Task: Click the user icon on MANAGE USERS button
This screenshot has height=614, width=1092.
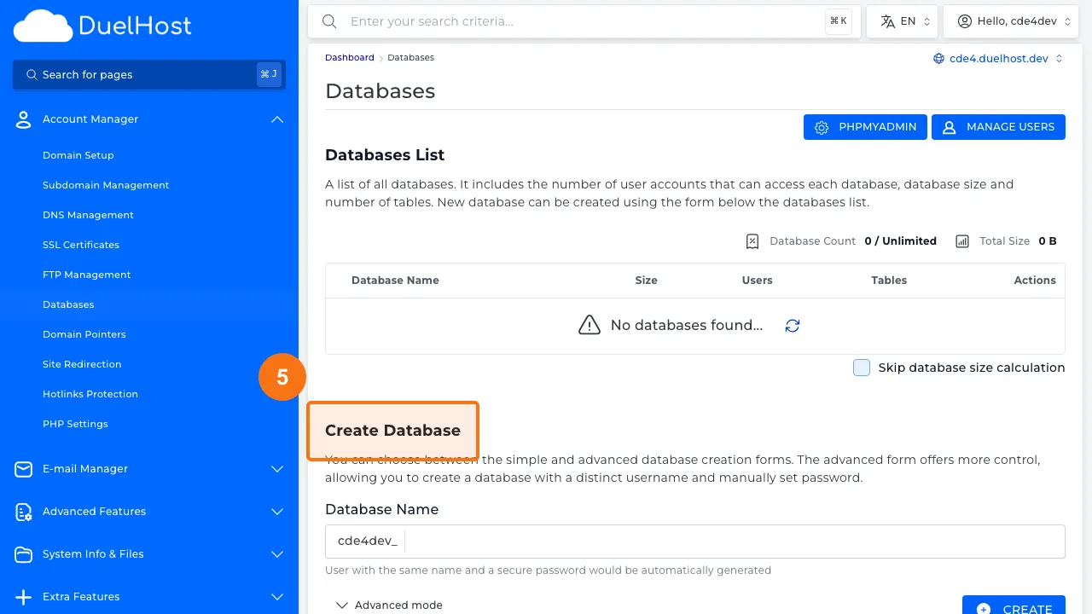Action: 949,126
